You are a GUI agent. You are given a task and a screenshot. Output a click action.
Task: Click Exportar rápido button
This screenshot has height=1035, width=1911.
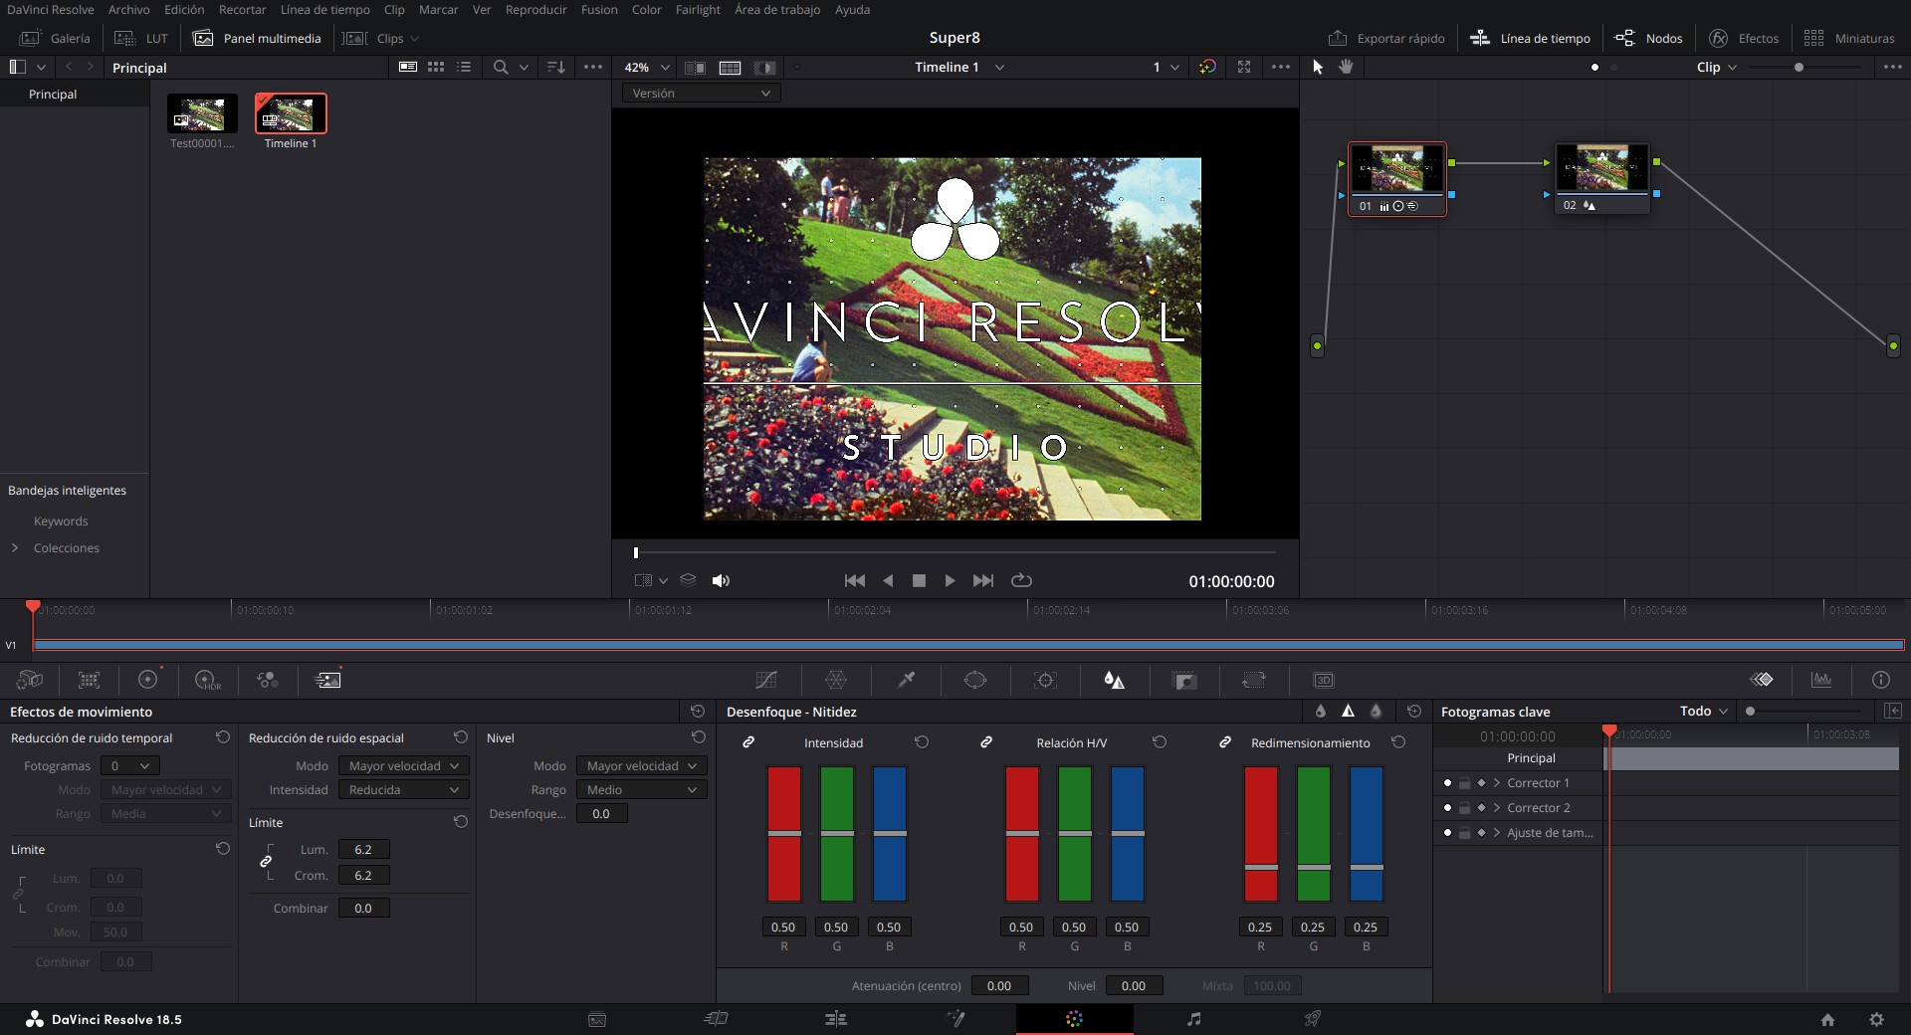click(1386, 38)
